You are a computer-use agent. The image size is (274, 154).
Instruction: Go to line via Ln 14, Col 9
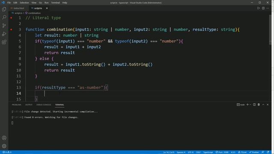(169, 152)
